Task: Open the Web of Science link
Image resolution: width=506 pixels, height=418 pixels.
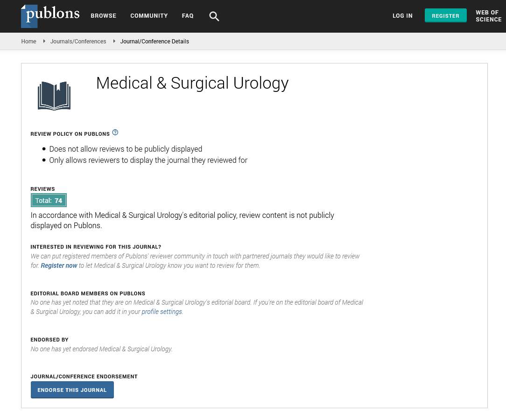Action: 488,16
